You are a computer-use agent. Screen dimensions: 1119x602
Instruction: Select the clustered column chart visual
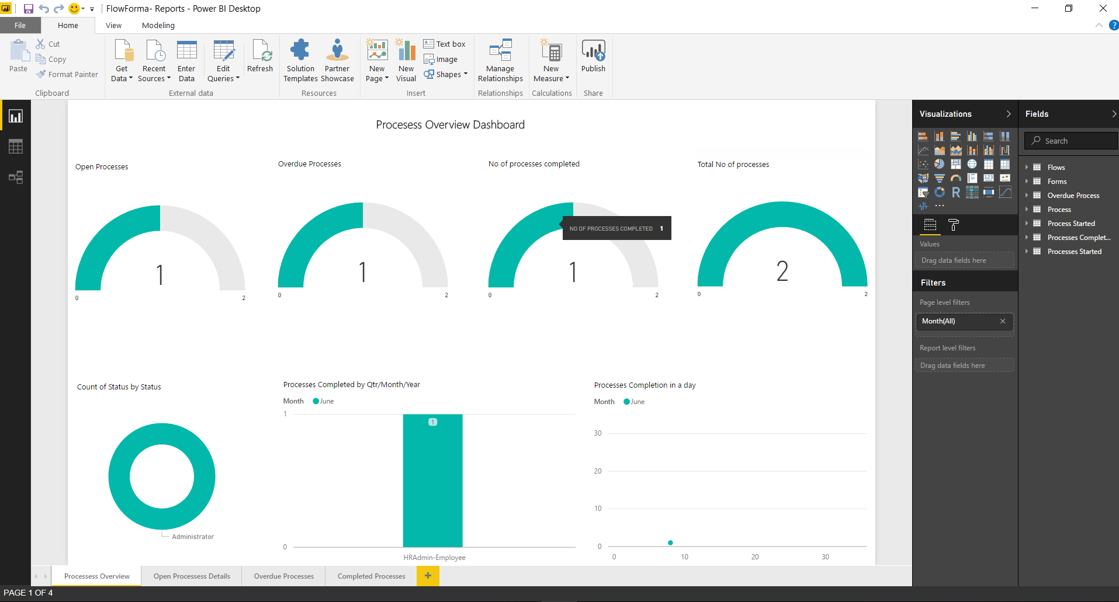[972, 136]
